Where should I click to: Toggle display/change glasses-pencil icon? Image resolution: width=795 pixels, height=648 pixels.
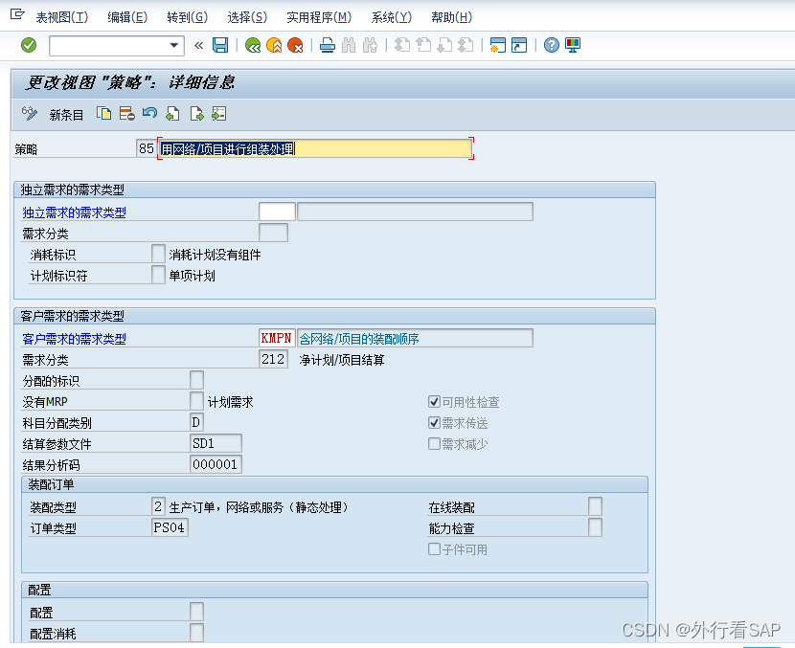tap(30, 114)
